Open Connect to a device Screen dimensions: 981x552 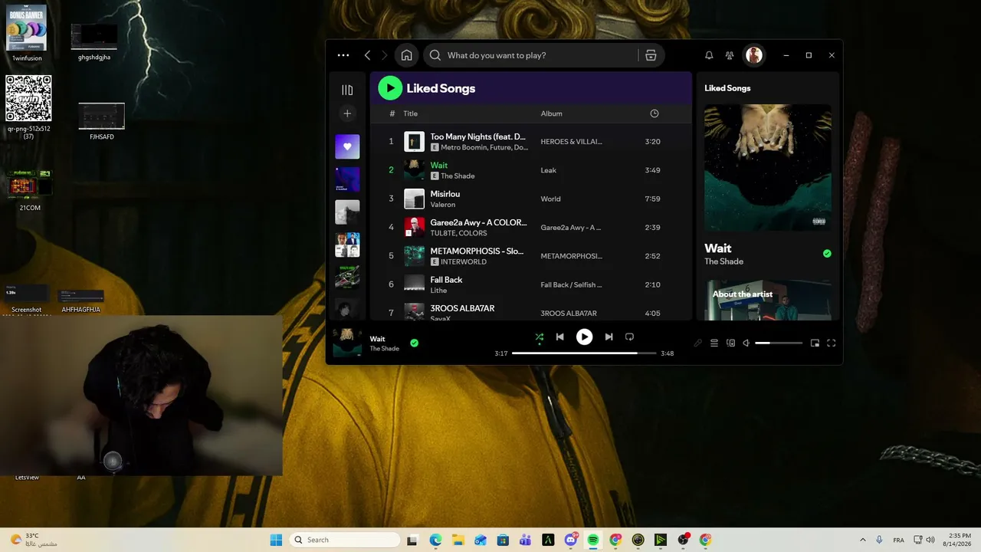730,343
